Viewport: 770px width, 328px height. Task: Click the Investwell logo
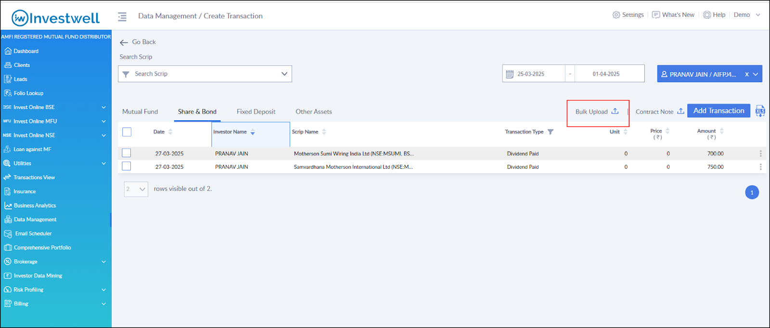click(x=55, y=18)
